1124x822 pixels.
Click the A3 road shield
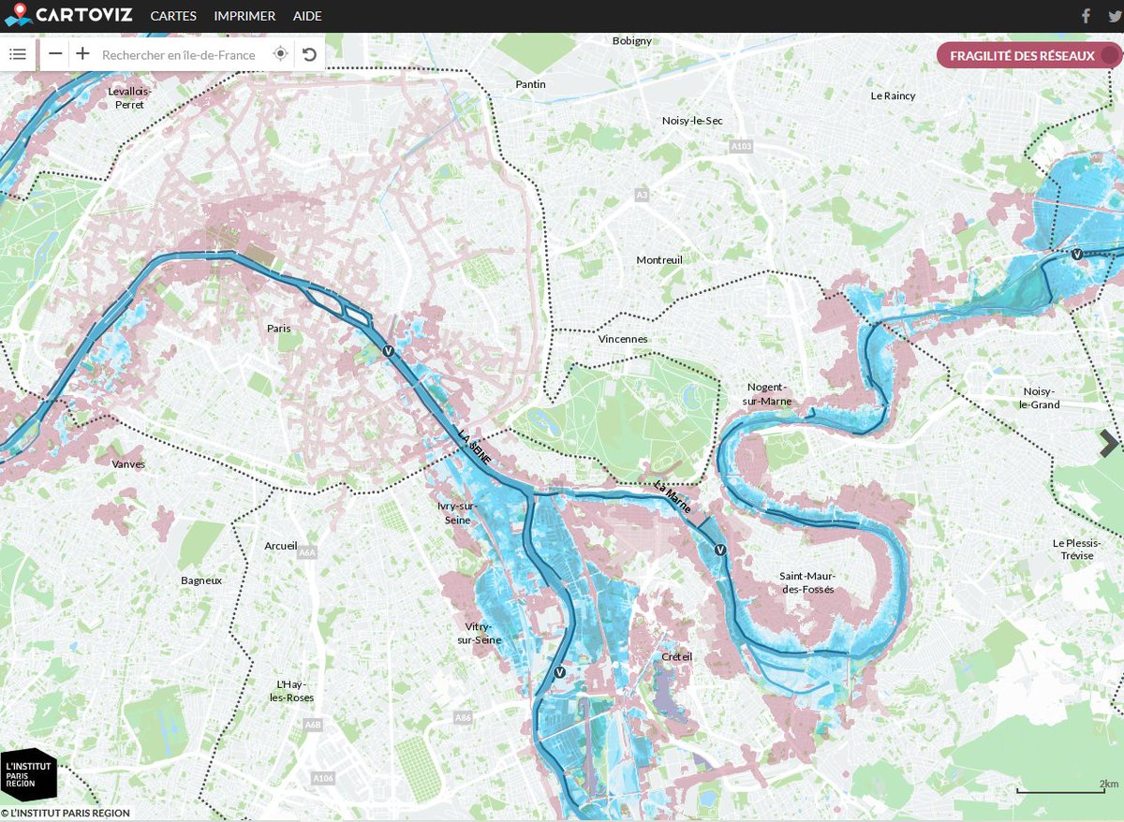click(642, 195)
